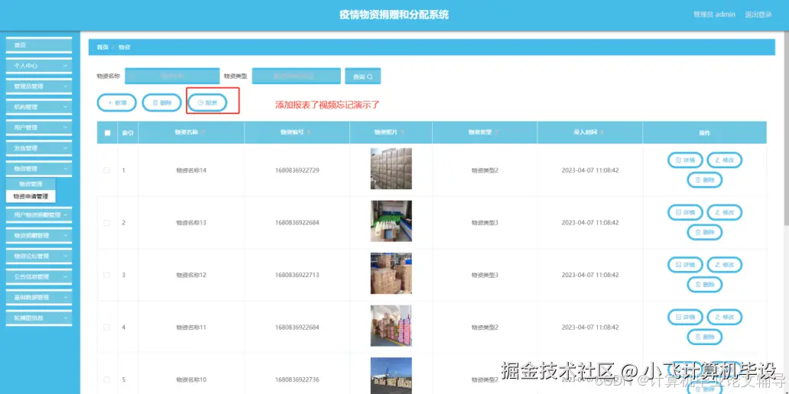Click 删除 for 物资名称13 row
The width and height of the screenshot is (789, 394).
coord(705,232)
